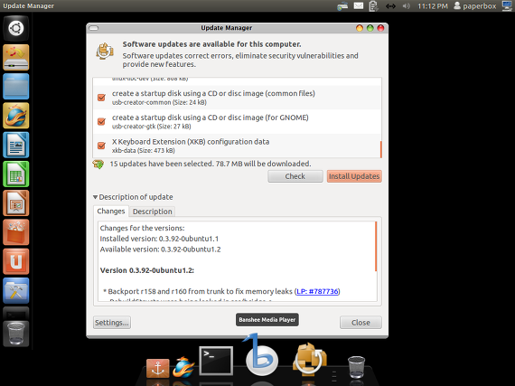Viewport: 515px width, 386px height.
Task: Click the 'Version 0.3.92-0ubuntu1.2:' heading
Action: click(146, 270)
